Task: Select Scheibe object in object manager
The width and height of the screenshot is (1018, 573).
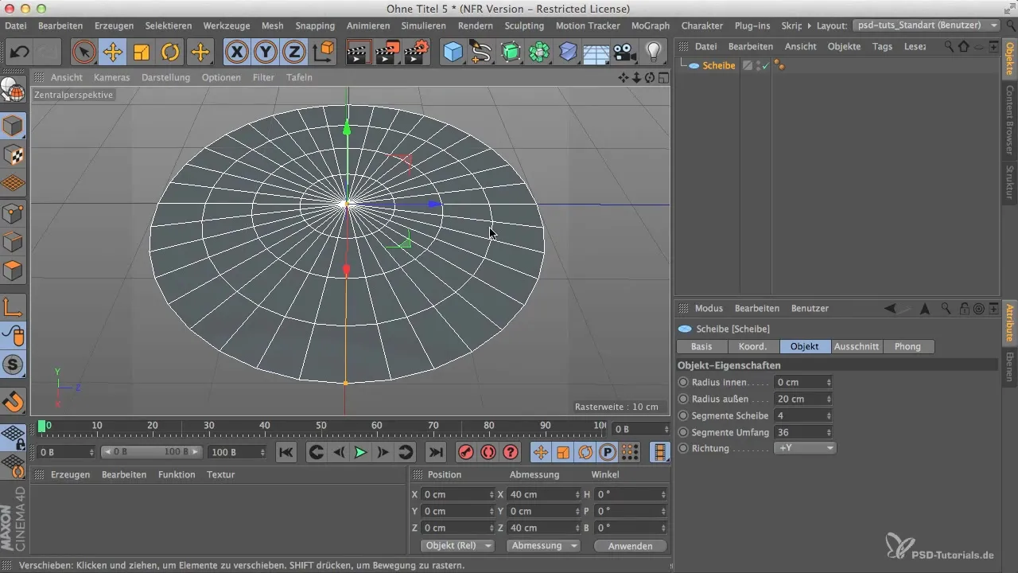Action: tap(719, 66)
